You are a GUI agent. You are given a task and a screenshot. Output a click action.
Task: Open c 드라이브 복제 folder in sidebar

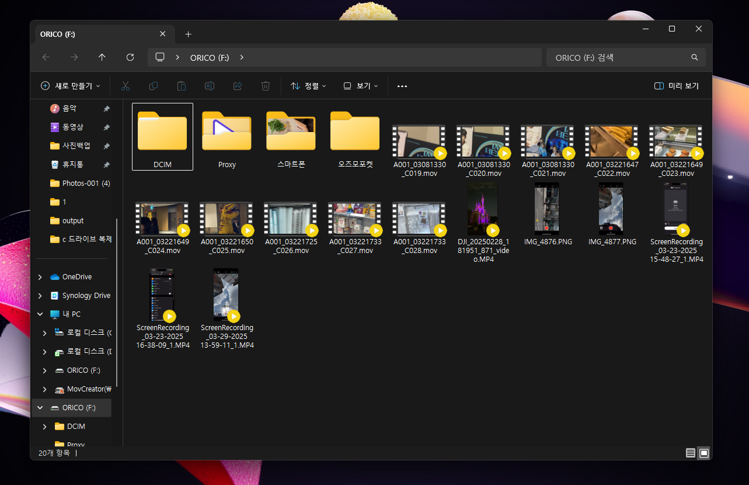tap(81, 239)
